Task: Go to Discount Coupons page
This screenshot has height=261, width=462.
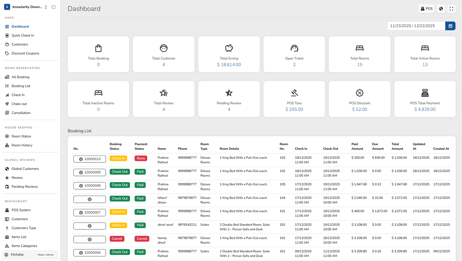Action: point(25,53)
